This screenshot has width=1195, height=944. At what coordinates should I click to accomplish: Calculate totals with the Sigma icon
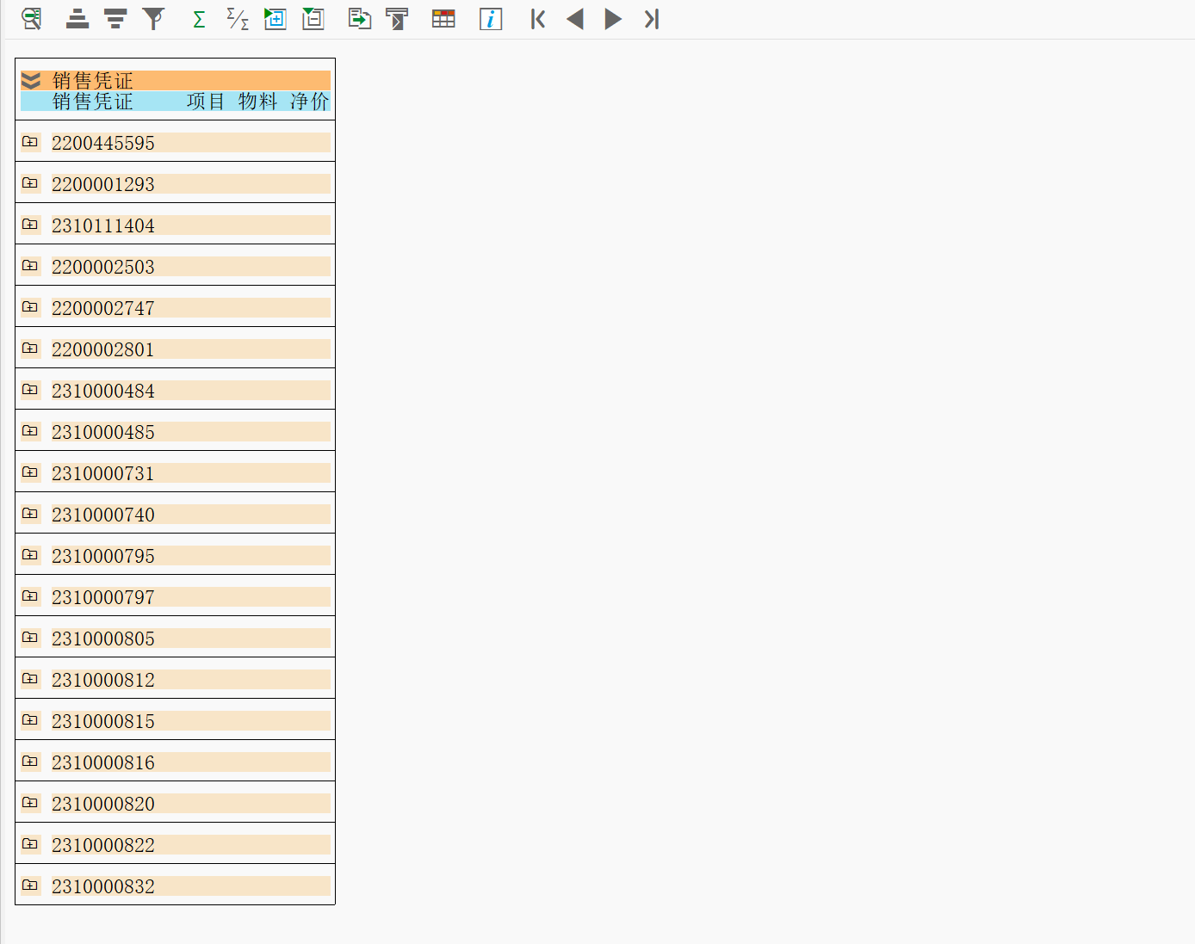[x=198, y=18]
